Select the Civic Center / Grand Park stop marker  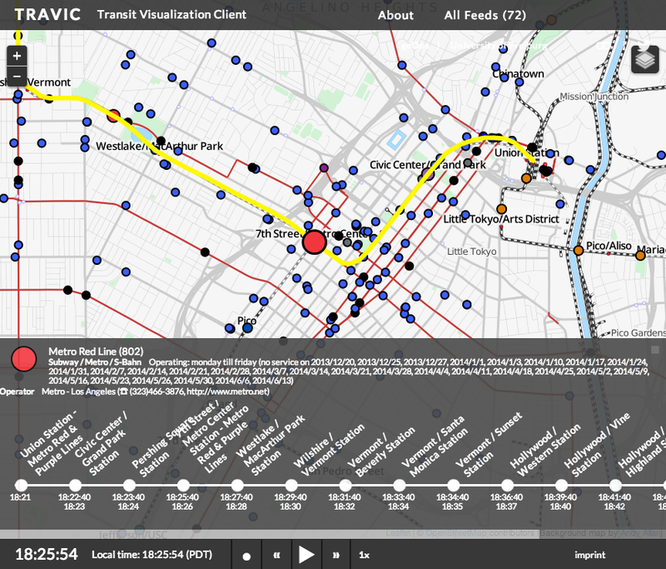(75, 486)
